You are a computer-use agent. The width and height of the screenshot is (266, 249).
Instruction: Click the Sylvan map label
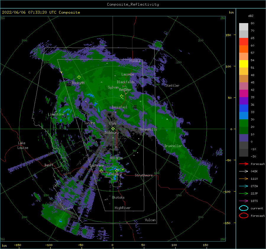pyautogui.click(x=113, y=87)
